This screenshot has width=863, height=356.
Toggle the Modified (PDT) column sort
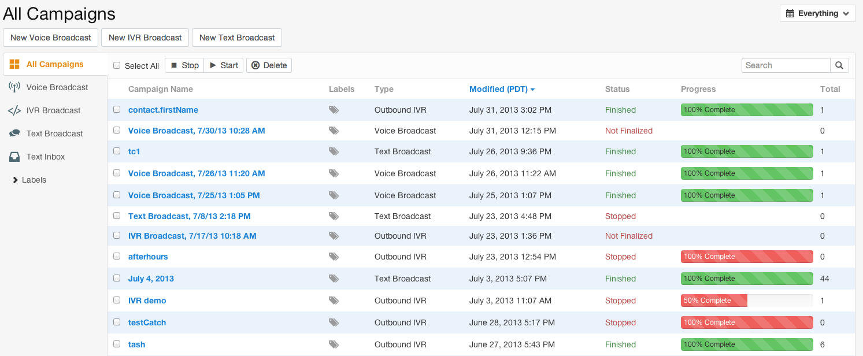502,89
